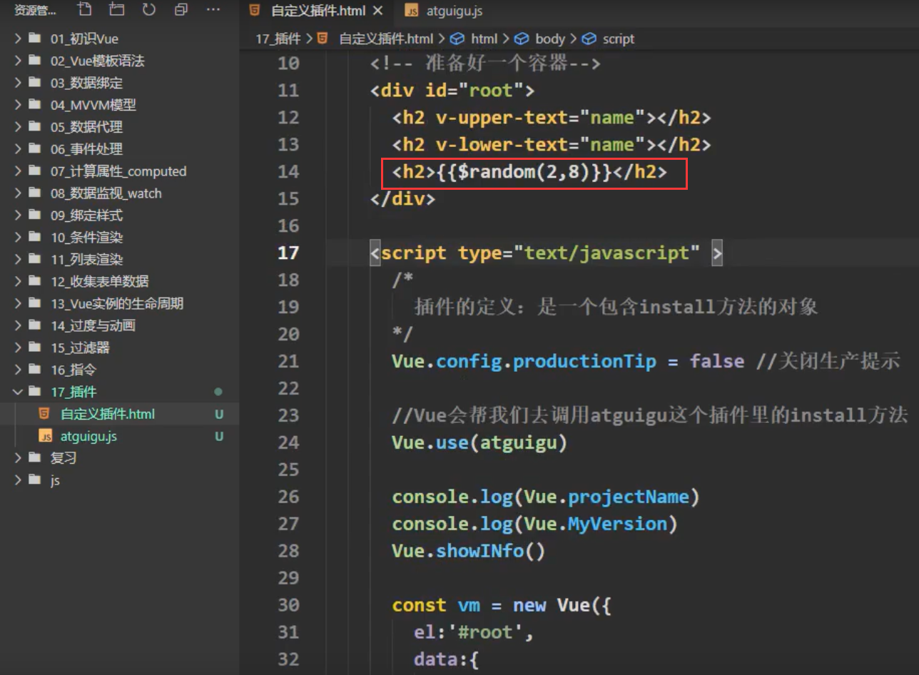Viewport: 919px width, 675px height.
Task: Click the U git badge on atguigu.js
Action: pos(219,436)
